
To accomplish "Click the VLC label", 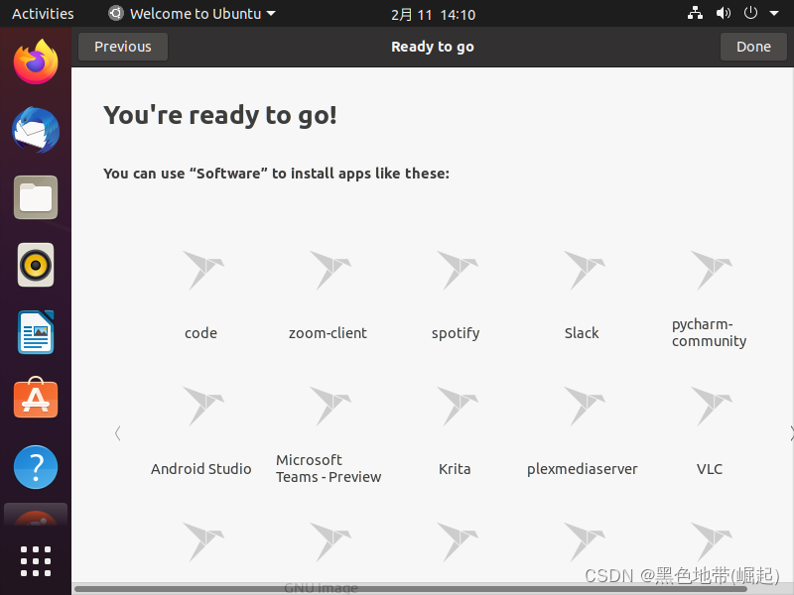I will click(710, 469).
